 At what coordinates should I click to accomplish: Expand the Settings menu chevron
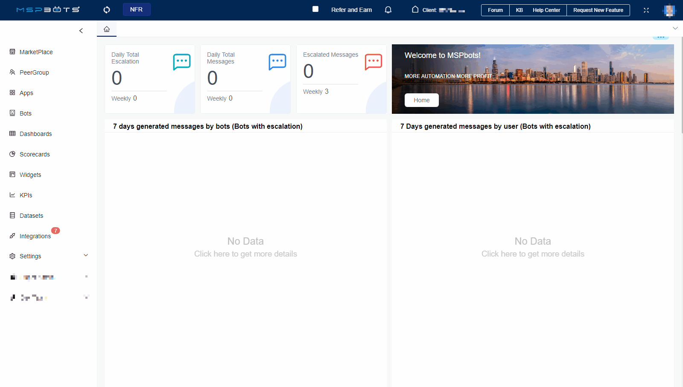point(86,255)
